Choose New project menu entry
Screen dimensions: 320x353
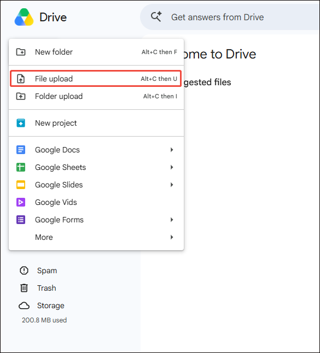pyautogui.click(x=96, y=123)
